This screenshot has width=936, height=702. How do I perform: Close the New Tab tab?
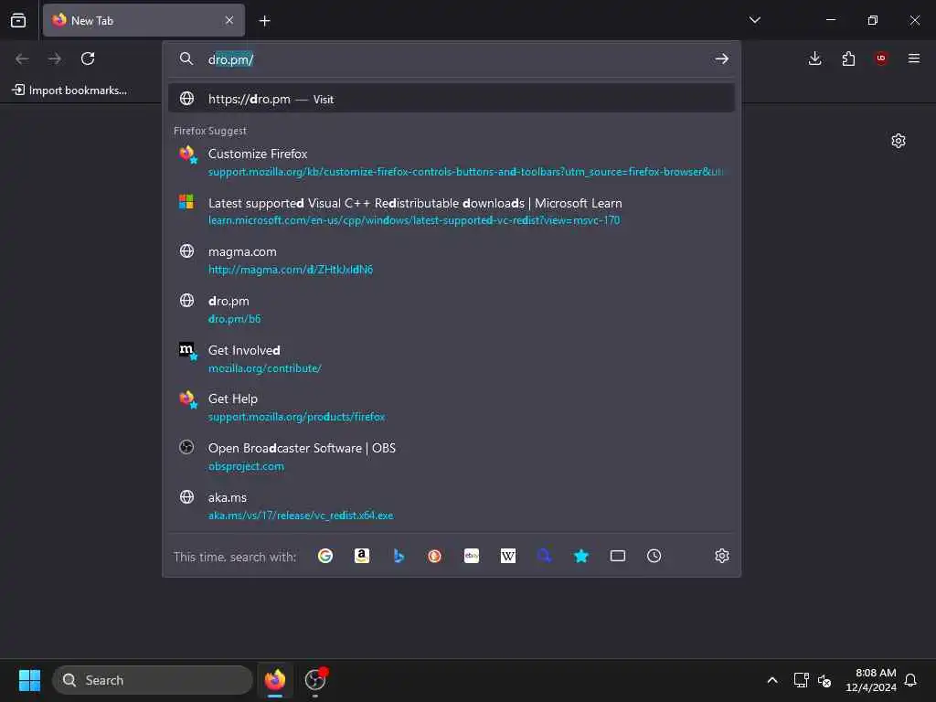tap(229, 20)
